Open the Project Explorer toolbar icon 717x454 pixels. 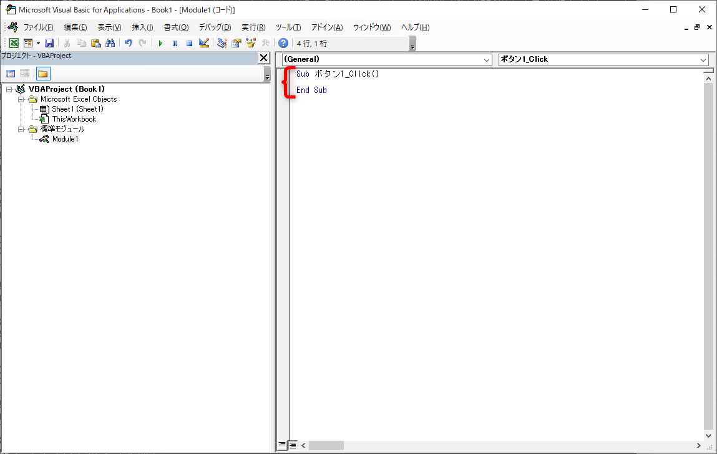point(222,43)
